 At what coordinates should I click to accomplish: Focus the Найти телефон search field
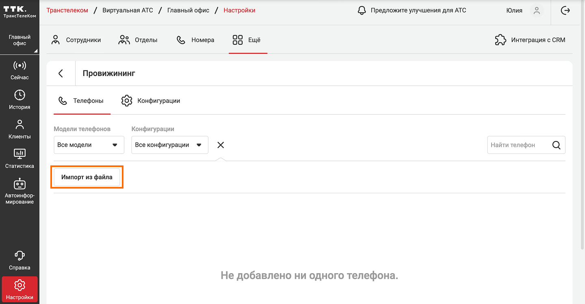(518, 145)
